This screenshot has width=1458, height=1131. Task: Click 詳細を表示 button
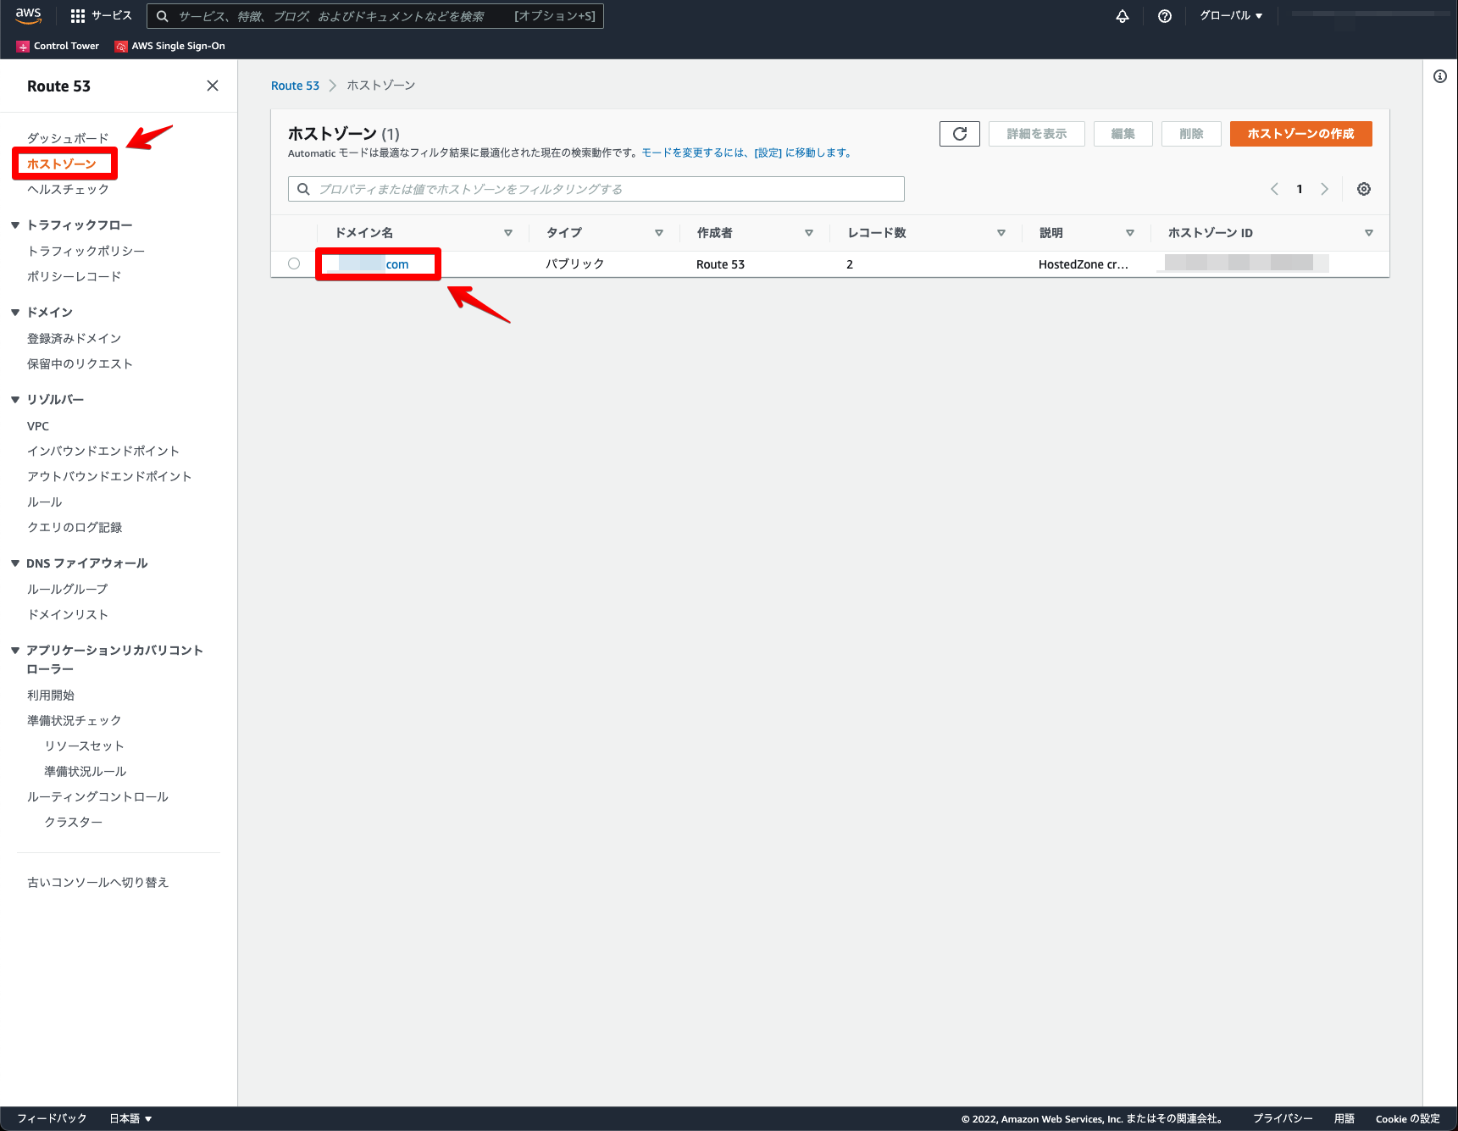[1036, 134]
